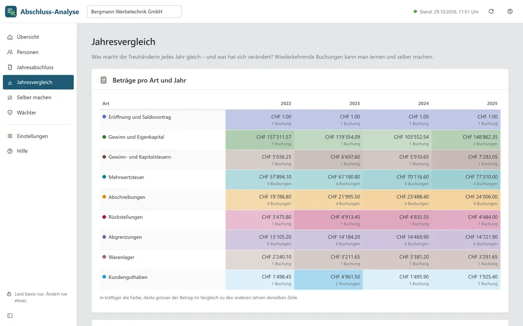Click the refresh icon in the header
Viewport: 523px width, 326px height.
pyautogui.click(x=491, y=12)
